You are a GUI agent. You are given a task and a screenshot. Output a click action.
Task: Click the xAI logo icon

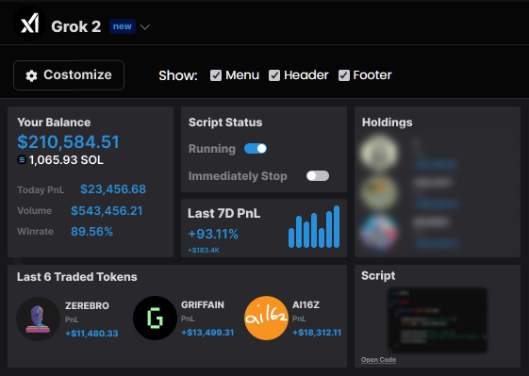[x=29, y=24]
